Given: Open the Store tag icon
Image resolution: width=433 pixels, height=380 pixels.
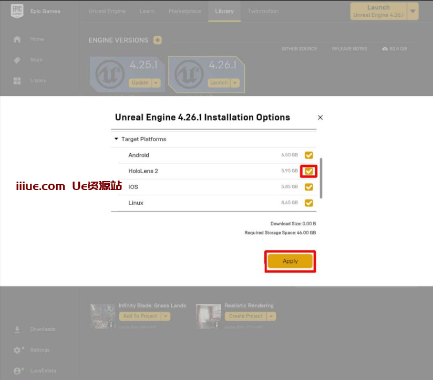Looking at the screenshot, I should [17, 60].
